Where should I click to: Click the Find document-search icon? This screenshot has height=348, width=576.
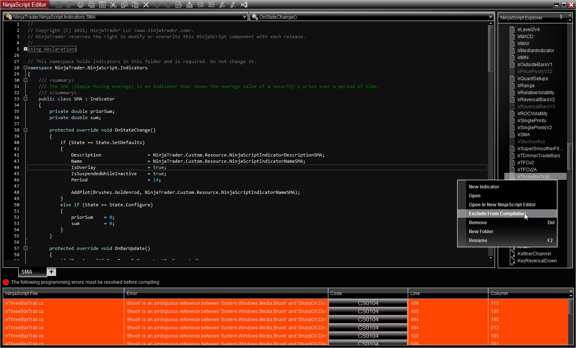pyautogui.click(x=179, y=5)
